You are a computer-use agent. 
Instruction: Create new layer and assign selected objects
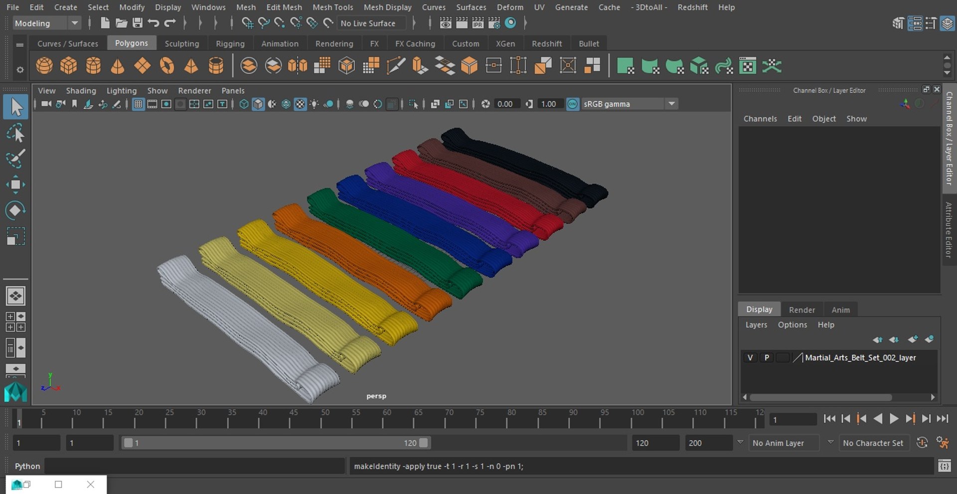(929, 339)
